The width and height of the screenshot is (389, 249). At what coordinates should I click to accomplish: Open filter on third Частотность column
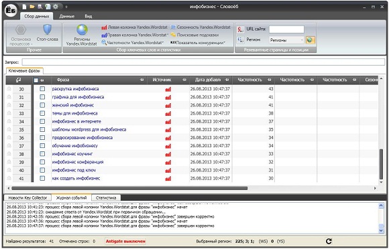coord(355,80)
